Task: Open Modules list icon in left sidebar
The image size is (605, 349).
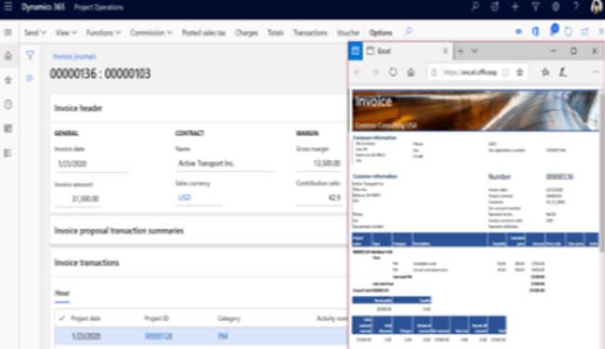Action: coord(8,154)
